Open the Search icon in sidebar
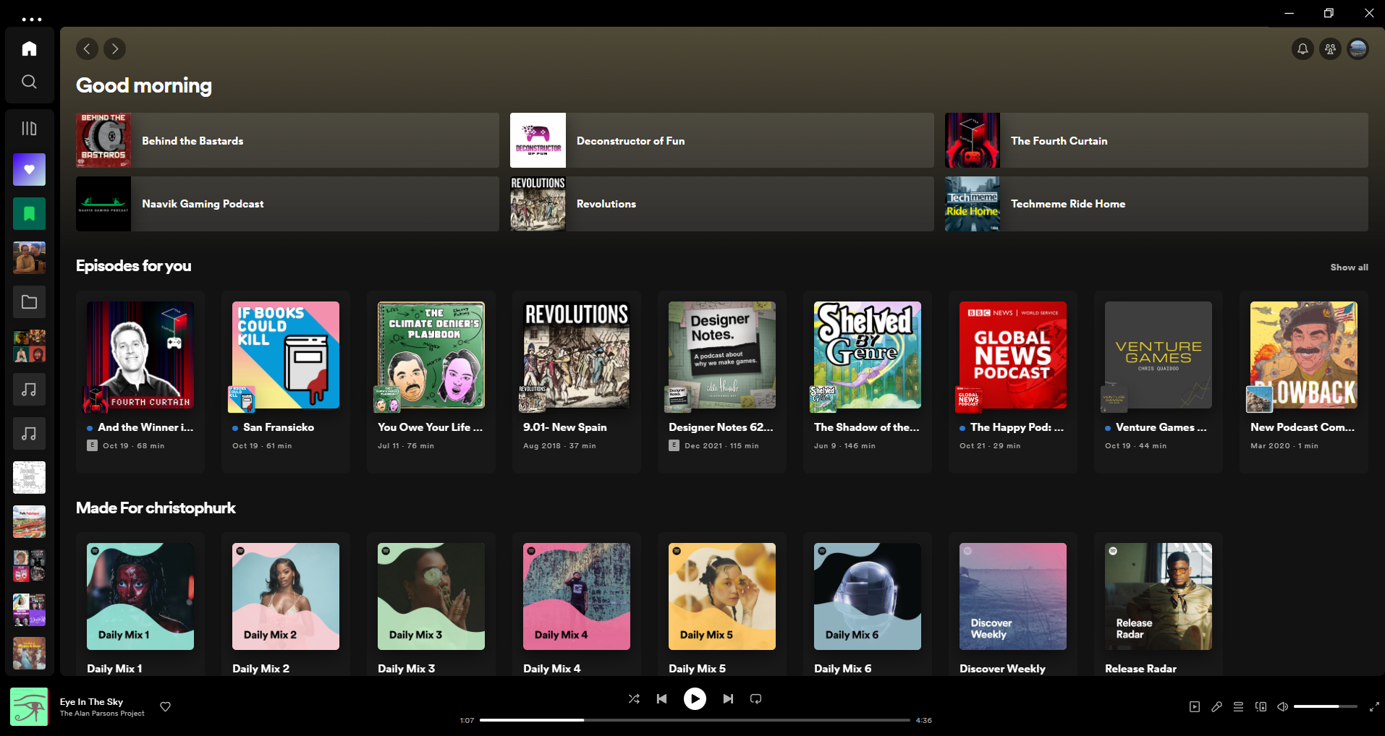The width and height of the screenshot is (1385, 736). tap(29, 82)
